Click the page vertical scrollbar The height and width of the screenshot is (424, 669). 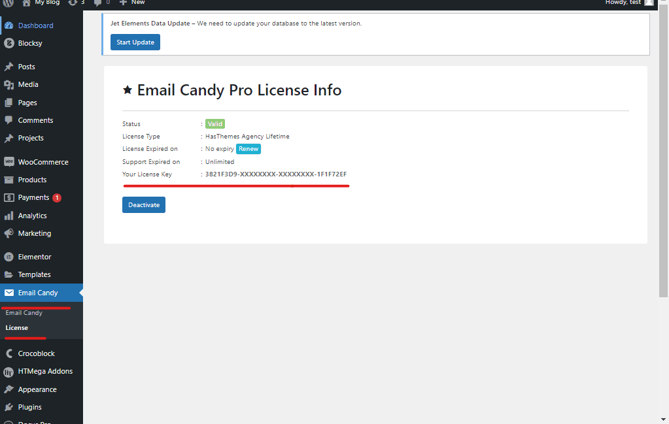point(664,152)
